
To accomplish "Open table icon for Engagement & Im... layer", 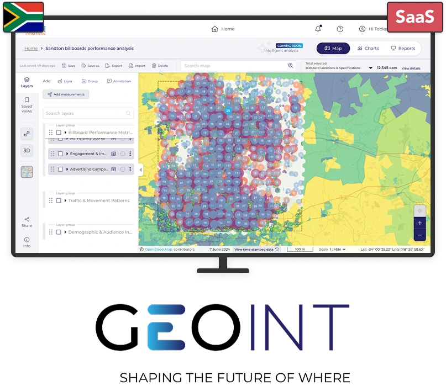I will (x=113, y=154).
